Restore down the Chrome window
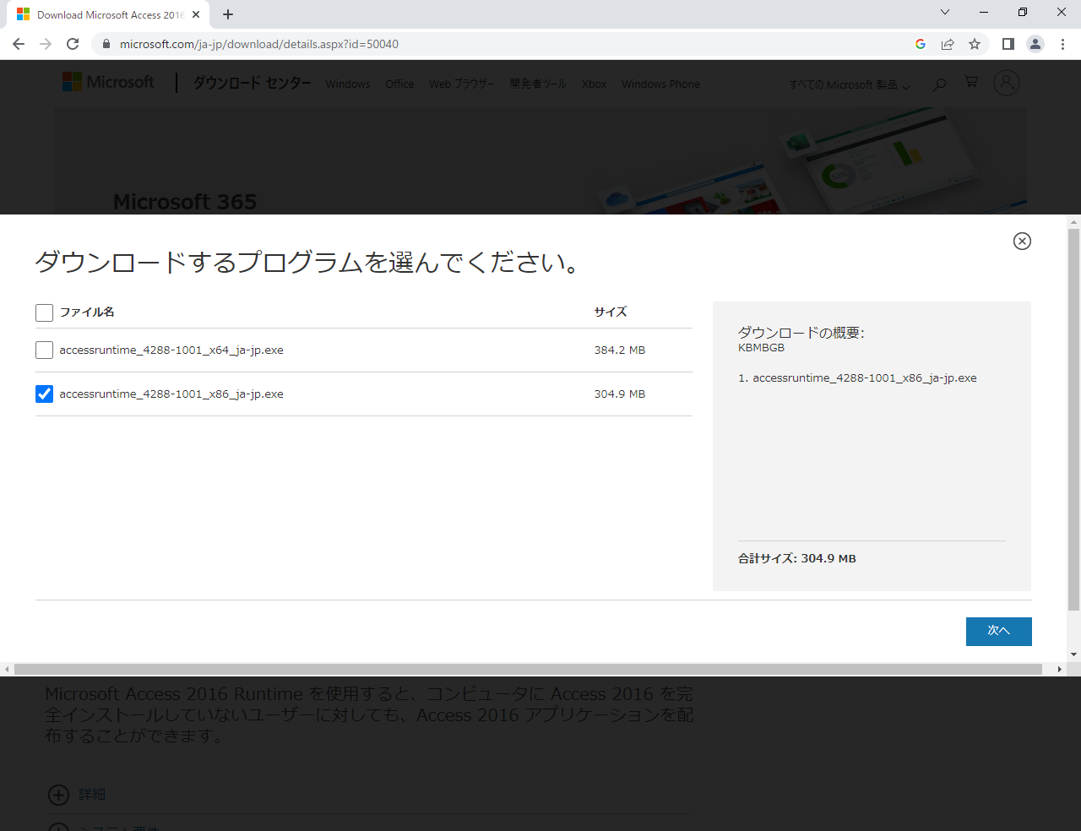This screenshot has height=831, width=1081. (1023, 13)
